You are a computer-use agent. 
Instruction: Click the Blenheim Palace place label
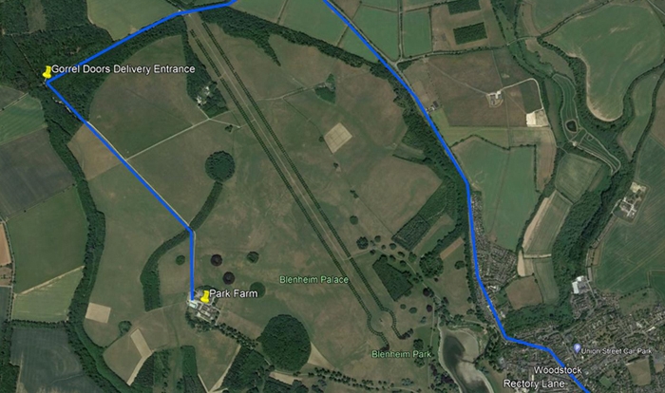[313, 280]
